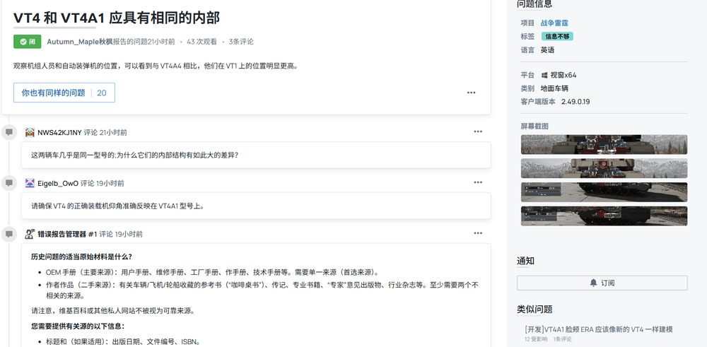Click the 信息不够 tag label

[x=557, y=37]
